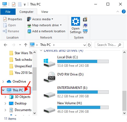Select the New Volume (H:) drive icon
127x122 pixels.
click(49, 110)
